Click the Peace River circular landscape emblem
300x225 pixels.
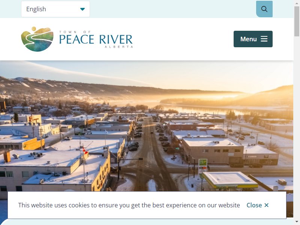coord(37,39)
